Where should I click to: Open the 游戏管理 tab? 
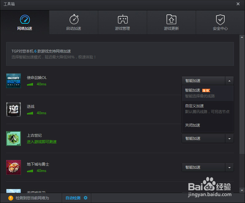click(122, 22)
